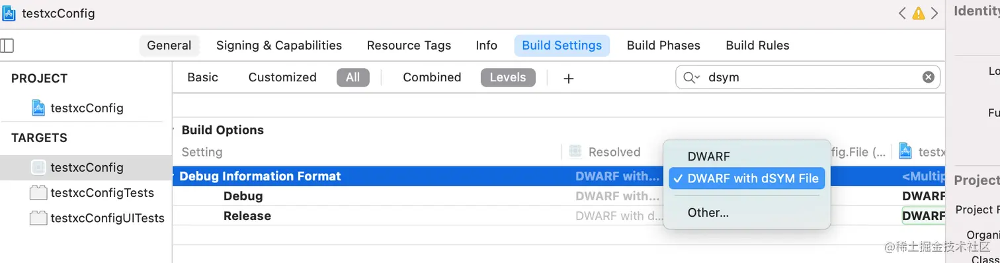1000x263 pixels.
Task: Switch to Combined view
Action: (432, 77)
